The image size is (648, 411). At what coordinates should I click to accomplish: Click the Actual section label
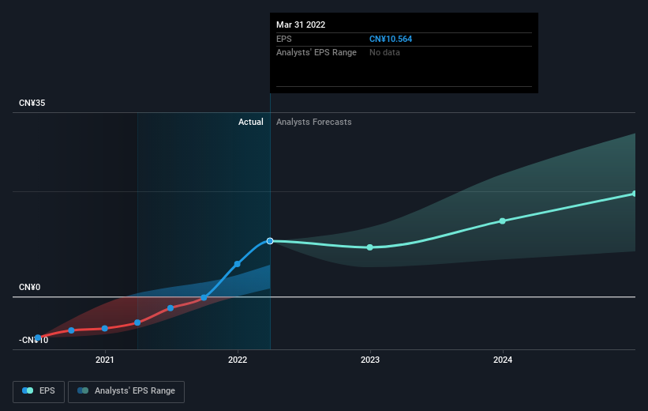pyautogui.click(x=250, y=122)
